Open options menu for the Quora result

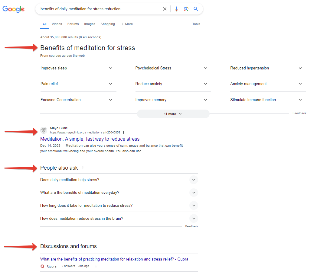pyautogui.click(x=96, y=266)
